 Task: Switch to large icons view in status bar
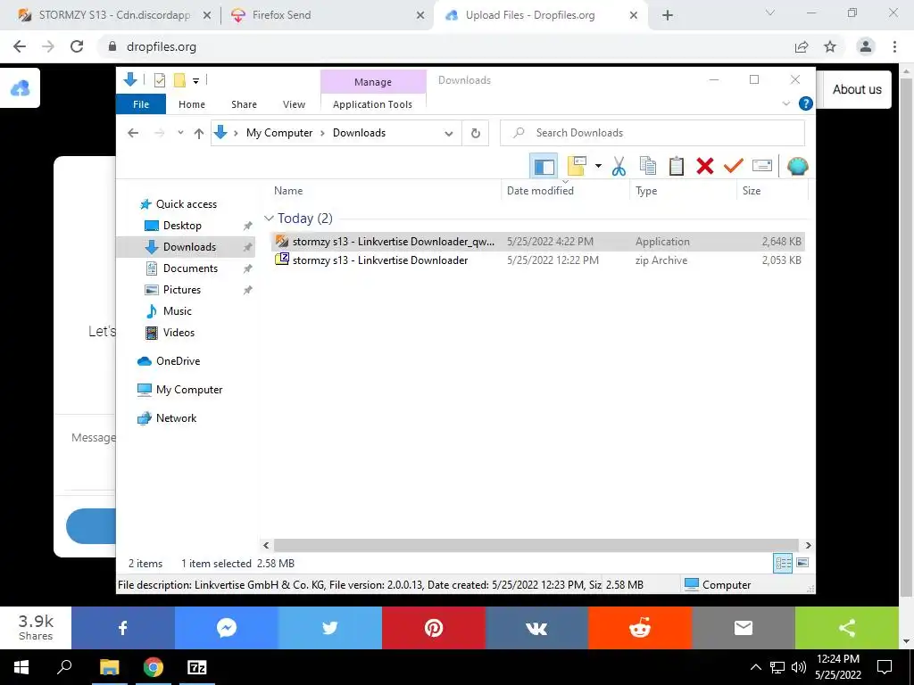click(802, 563)
